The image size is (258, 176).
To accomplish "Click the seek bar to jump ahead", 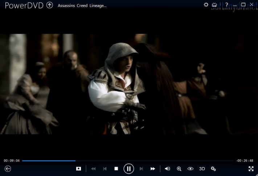I will [145, 160].
